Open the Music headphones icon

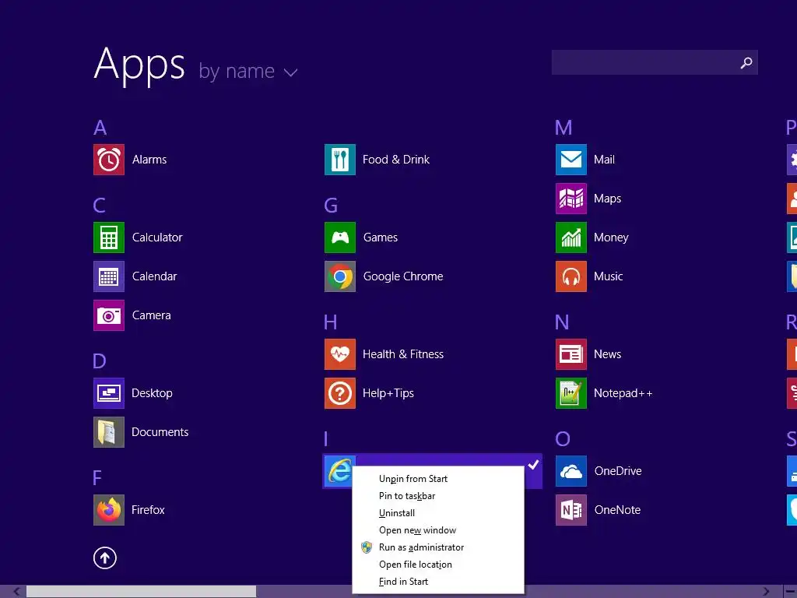tap(571, 276)
